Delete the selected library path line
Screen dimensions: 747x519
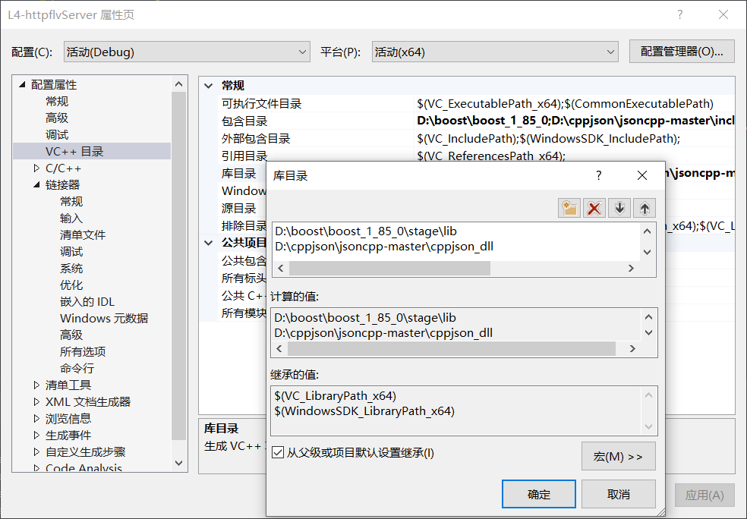click(594, 208)
